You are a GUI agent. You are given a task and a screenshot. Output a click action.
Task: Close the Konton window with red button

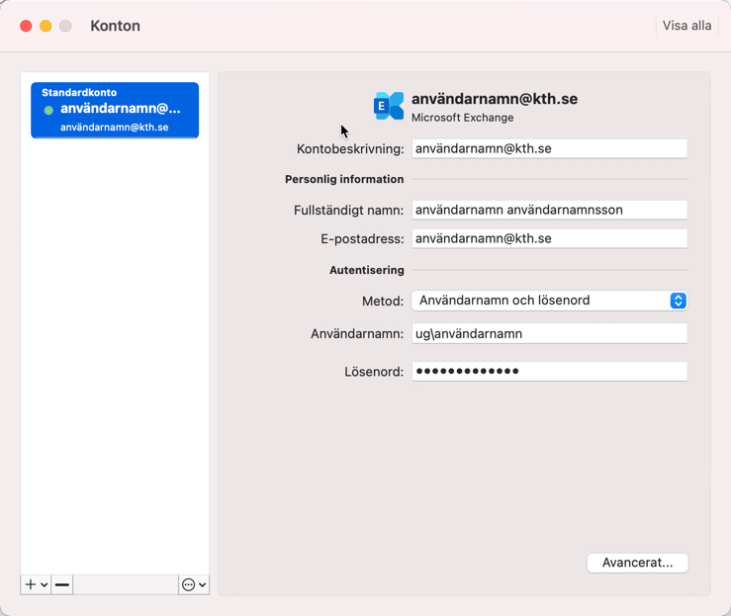pos(26,26)
